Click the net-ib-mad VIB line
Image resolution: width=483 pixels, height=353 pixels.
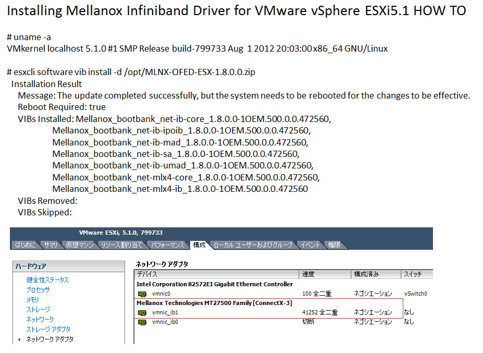pyautogui.click(x=180, y=142)
